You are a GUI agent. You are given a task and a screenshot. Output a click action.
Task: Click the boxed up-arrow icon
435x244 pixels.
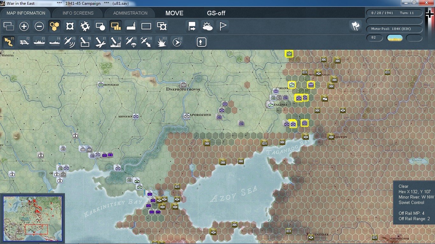(x=201, y=42)
